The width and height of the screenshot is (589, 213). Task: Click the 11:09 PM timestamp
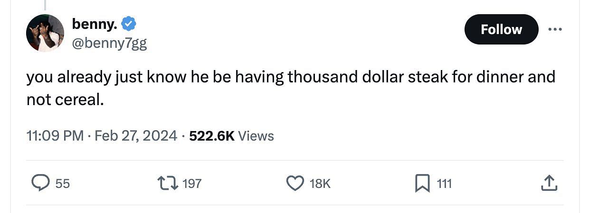55,136
